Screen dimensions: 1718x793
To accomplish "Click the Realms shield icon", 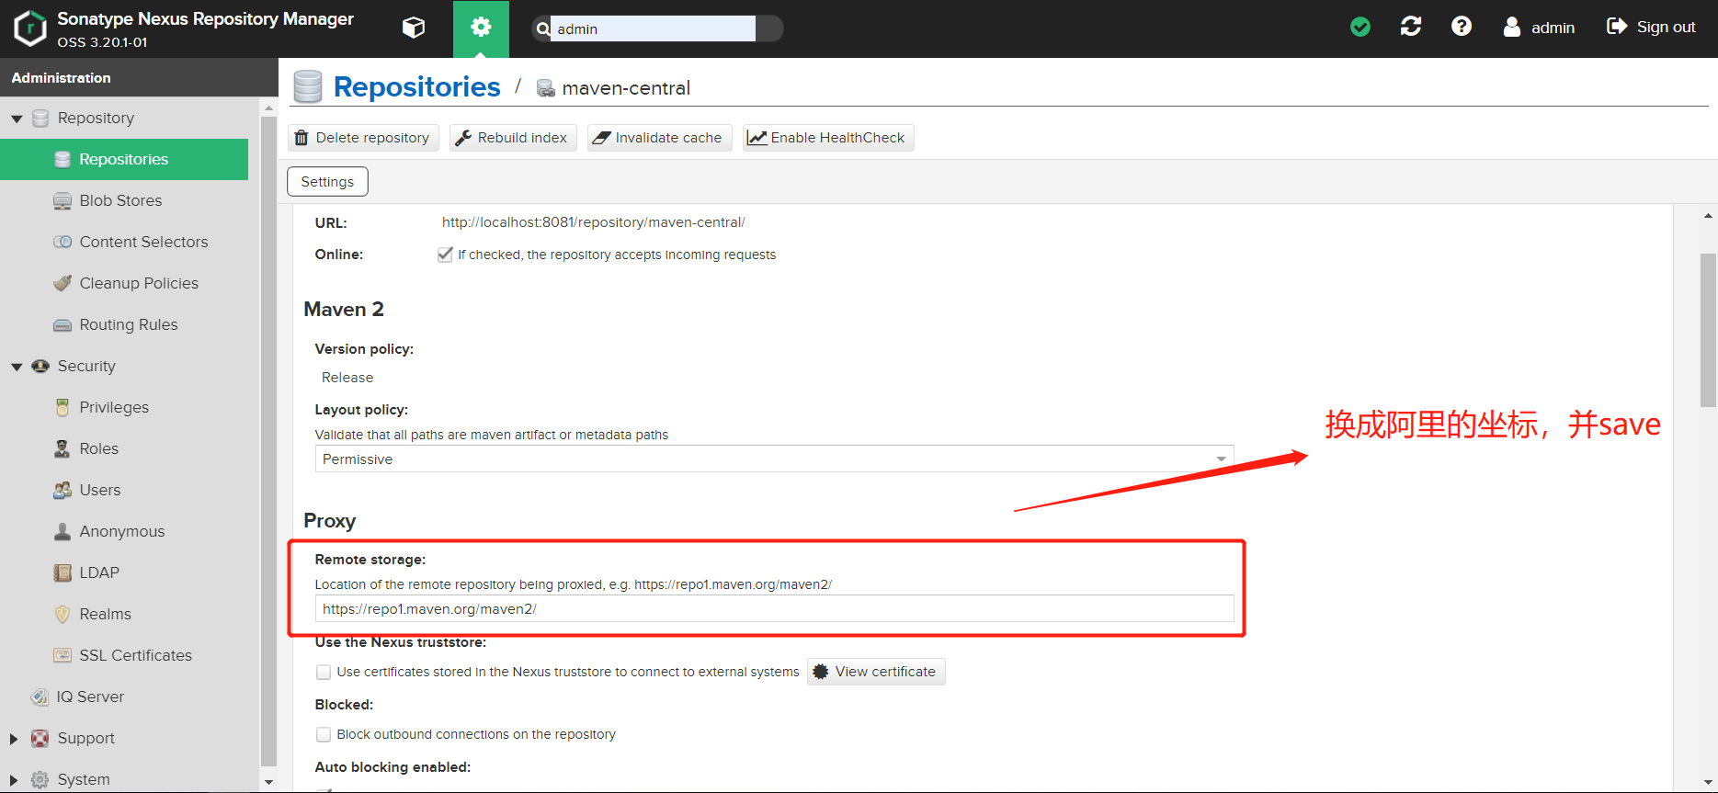I will [63, 614].
